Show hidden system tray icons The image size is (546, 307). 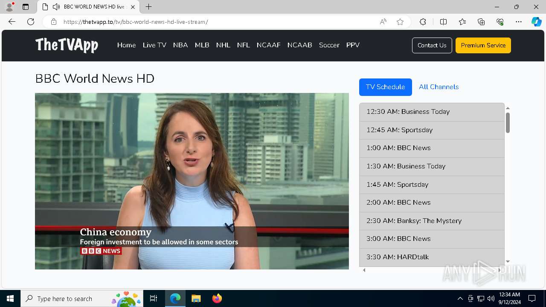[460, 298]
